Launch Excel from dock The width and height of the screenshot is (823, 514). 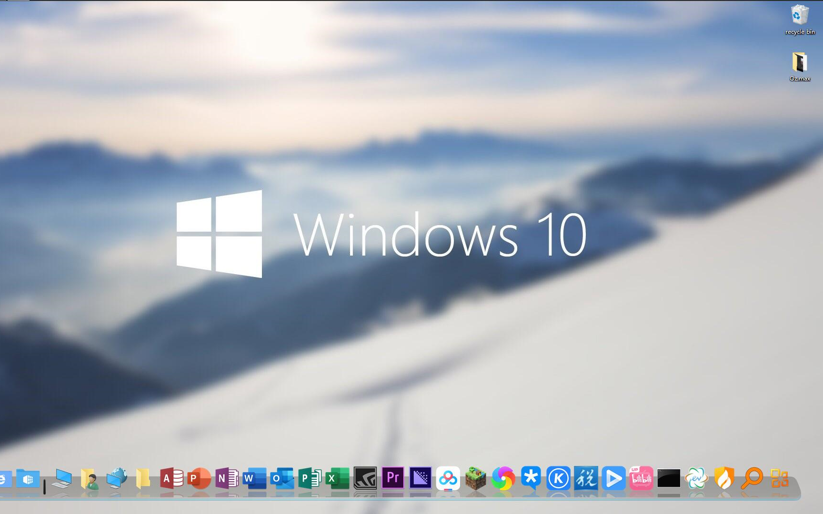pos(338,479)
